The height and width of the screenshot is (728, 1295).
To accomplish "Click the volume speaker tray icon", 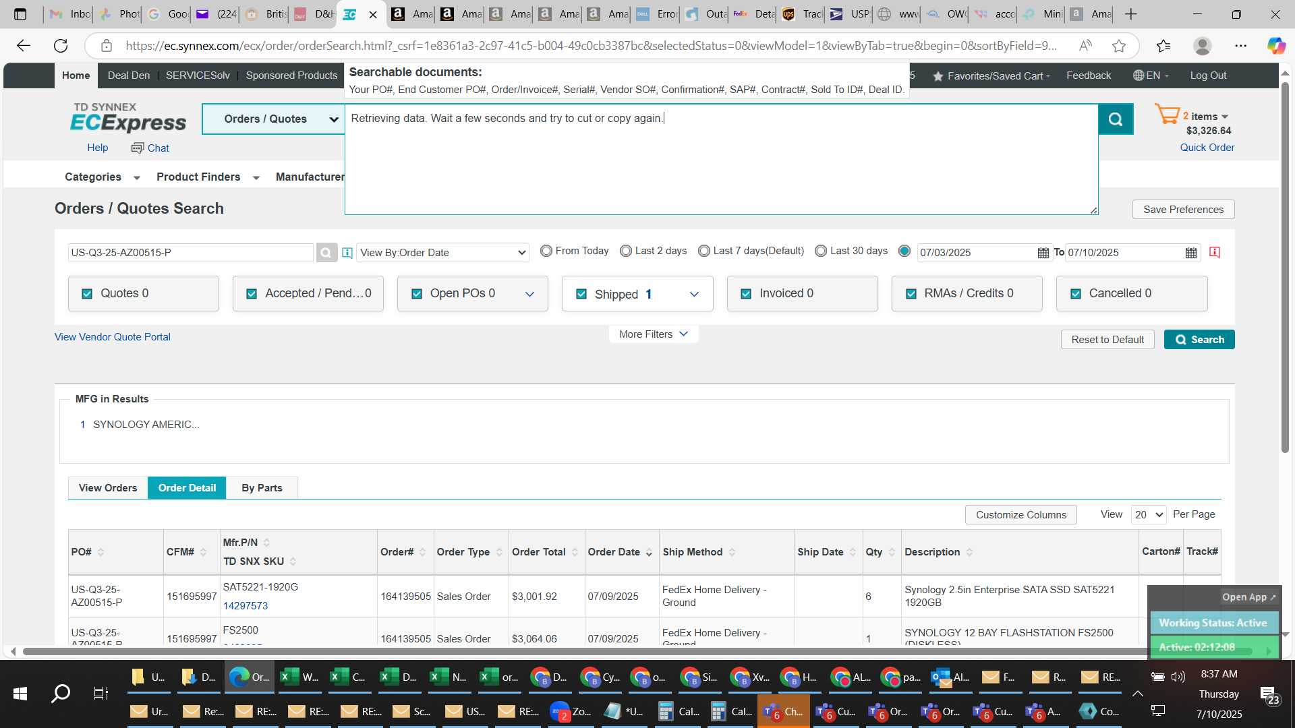I will pos(1178,677).
